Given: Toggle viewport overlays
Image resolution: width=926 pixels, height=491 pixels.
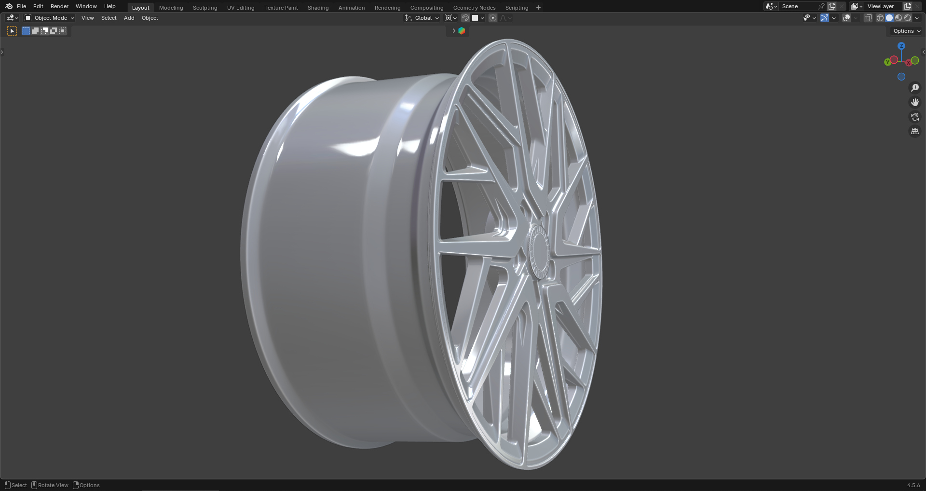Looking at the screenshot, I should (846, 18).
